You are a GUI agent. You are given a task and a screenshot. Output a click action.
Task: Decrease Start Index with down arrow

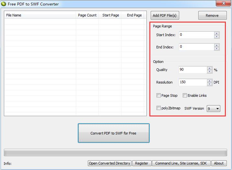click(216, 36)
